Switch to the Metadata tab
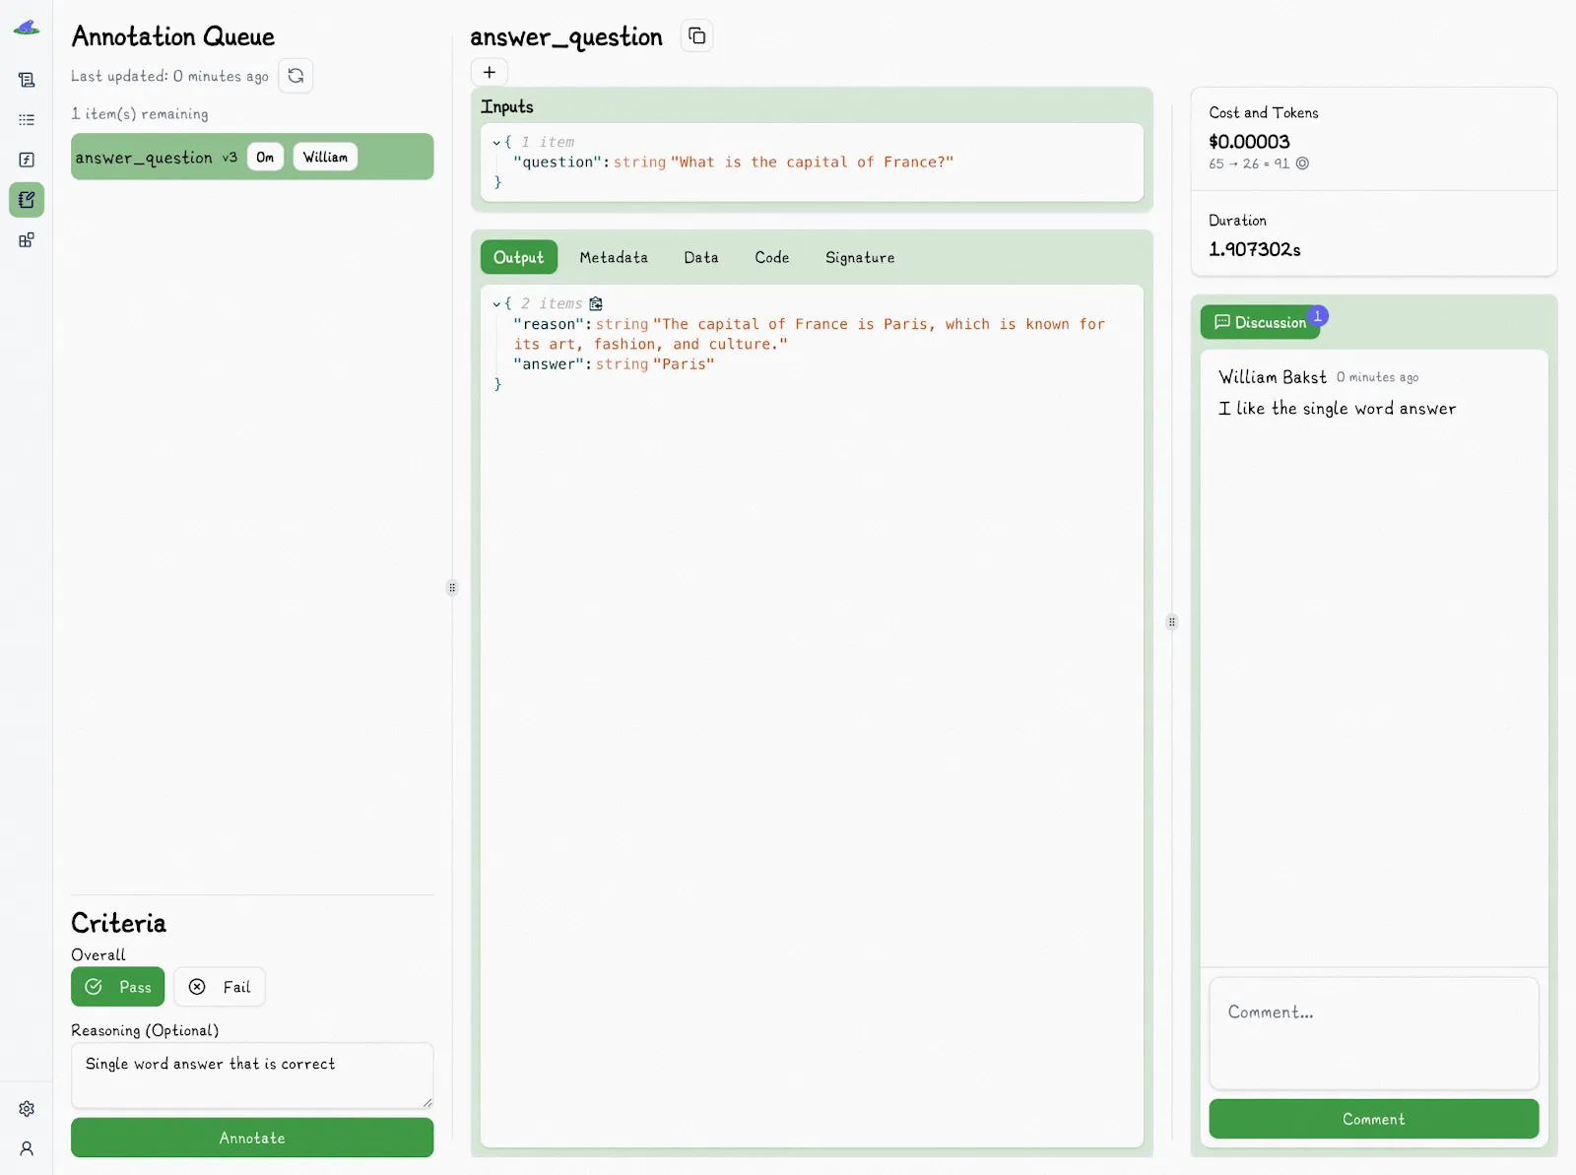Screen dimensions: 1576x1175 click(x=614, y=257)
